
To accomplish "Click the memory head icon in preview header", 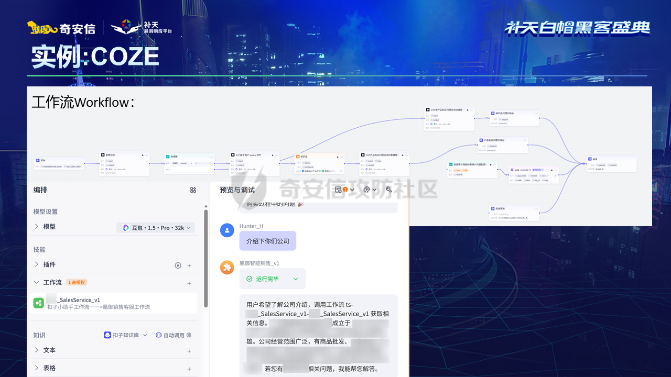I will point(367,190).
